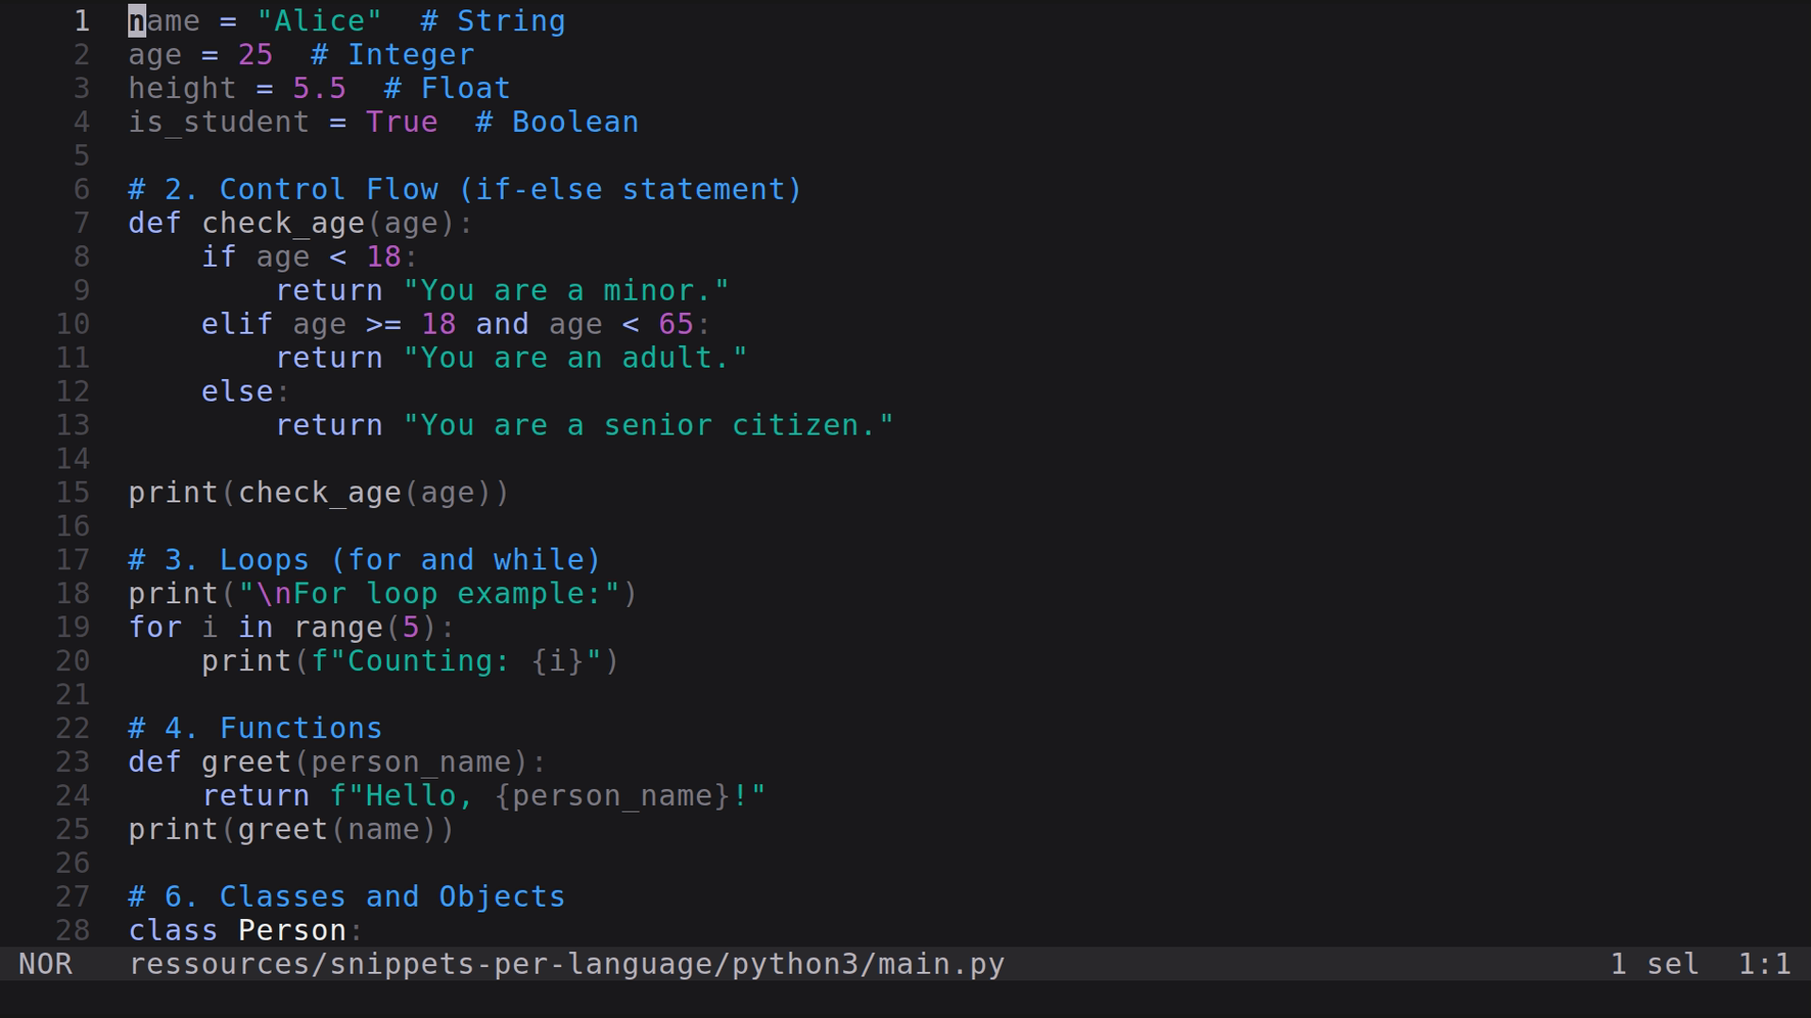Click the '# Integer' comment
1811x1018 pixels.
point(392,55)
